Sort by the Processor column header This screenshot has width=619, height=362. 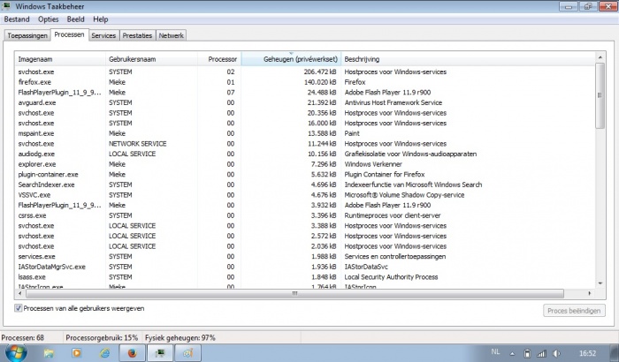tap(219, 59)
